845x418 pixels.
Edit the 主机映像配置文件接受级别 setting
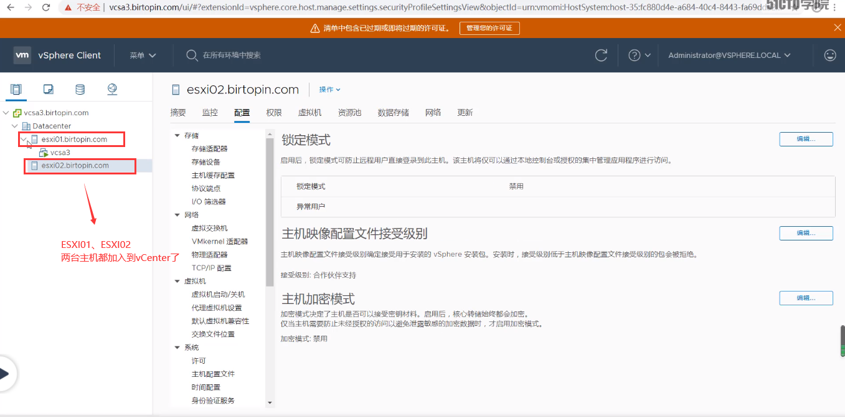tap(806, 233)
